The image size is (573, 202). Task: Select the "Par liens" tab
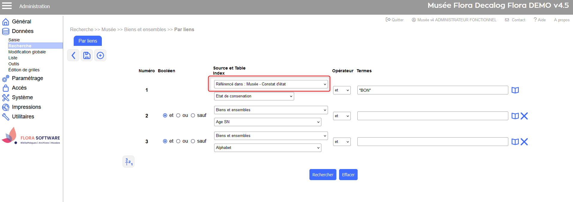click(x=88, y=41)
